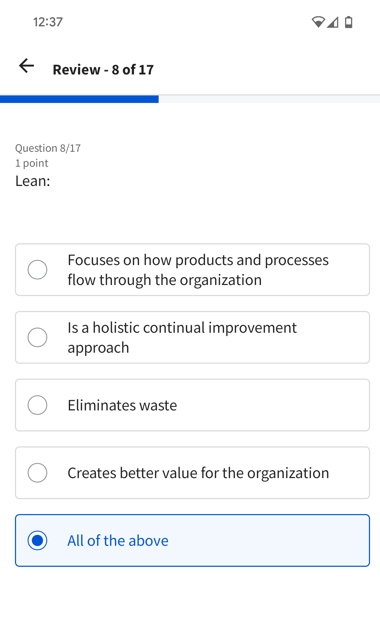Tap the Wi-Fi status icon

click(318, 22)
